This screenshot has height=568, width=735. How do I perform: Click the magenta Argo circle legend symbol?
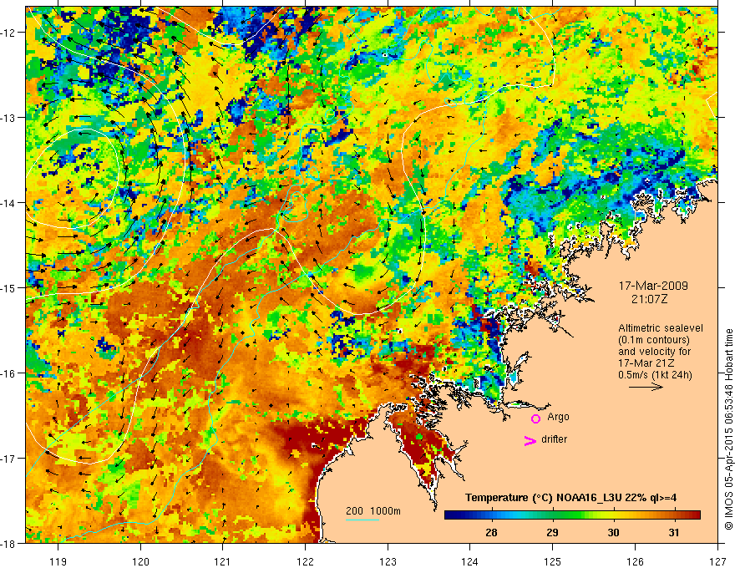click(x=535, y=418)
